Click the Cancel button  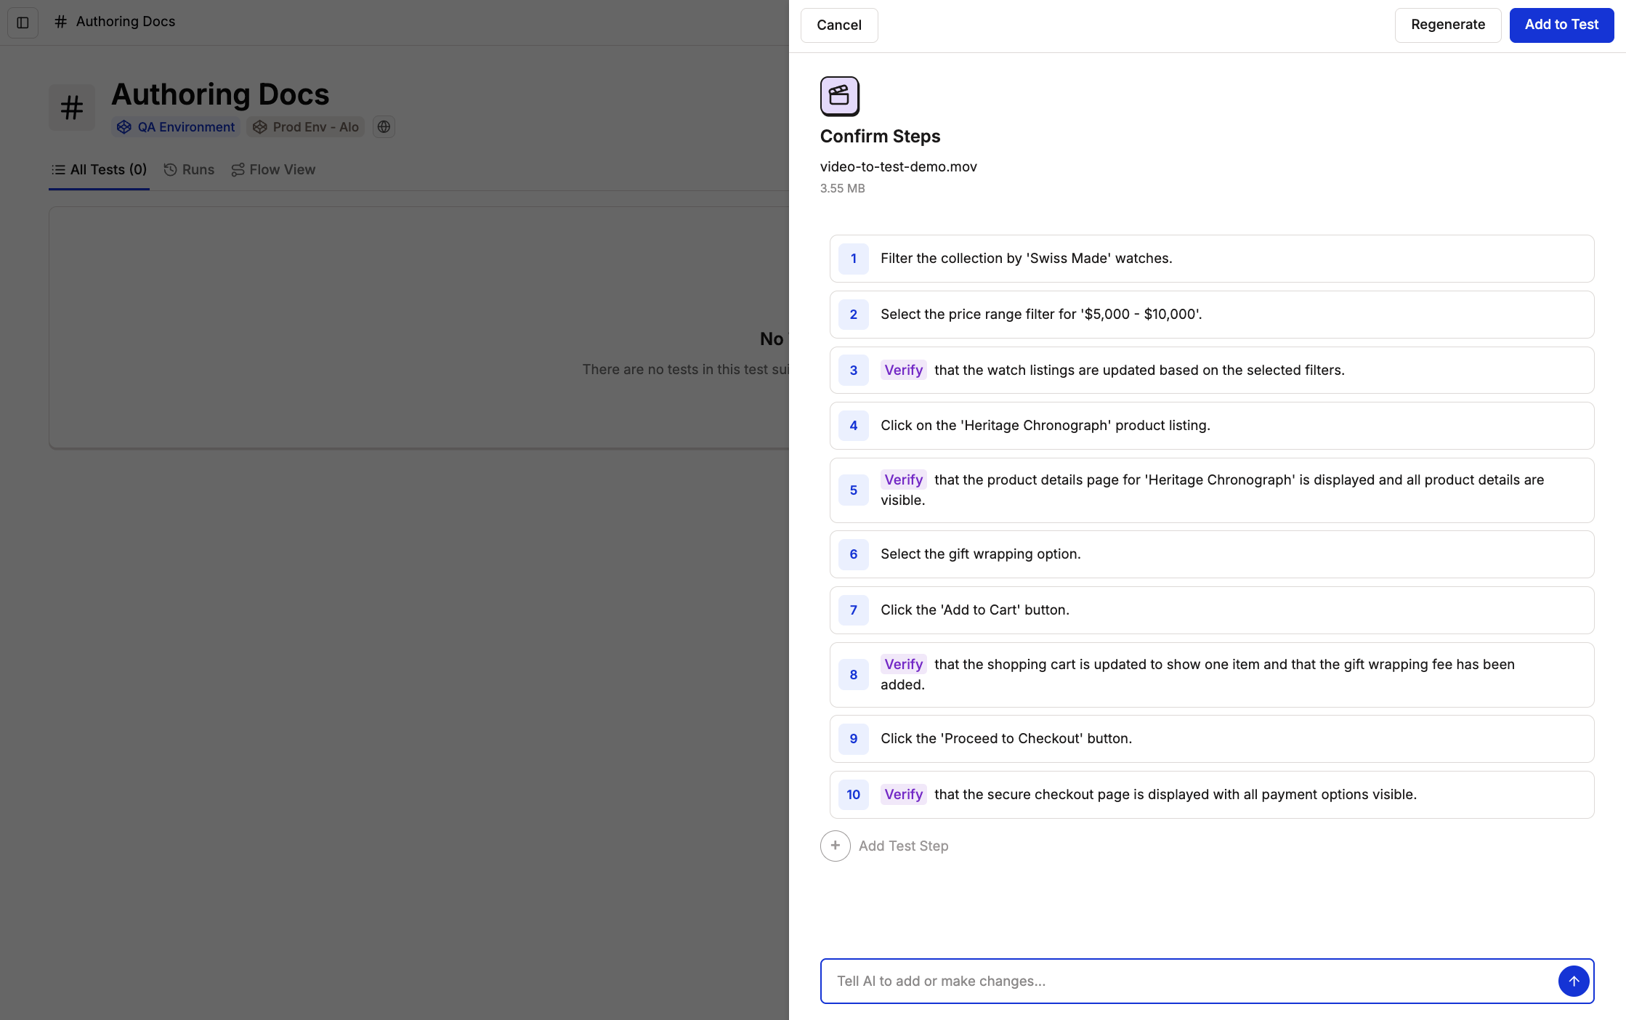(838, 25)
